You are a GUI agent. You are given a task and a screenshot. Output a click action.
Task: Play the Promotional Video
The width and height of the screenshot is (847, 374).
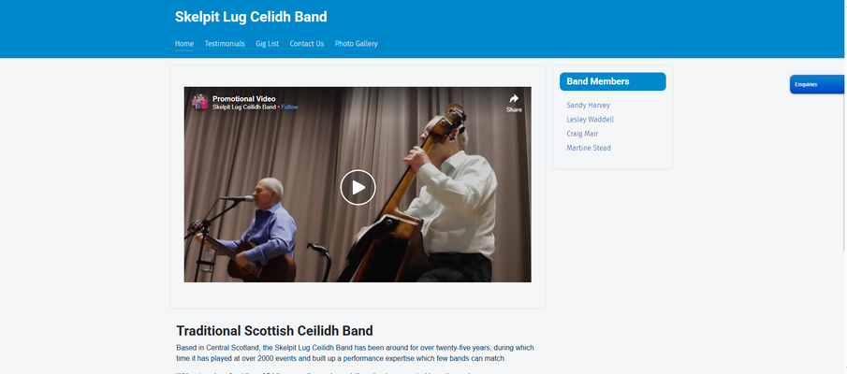point(358,187)
